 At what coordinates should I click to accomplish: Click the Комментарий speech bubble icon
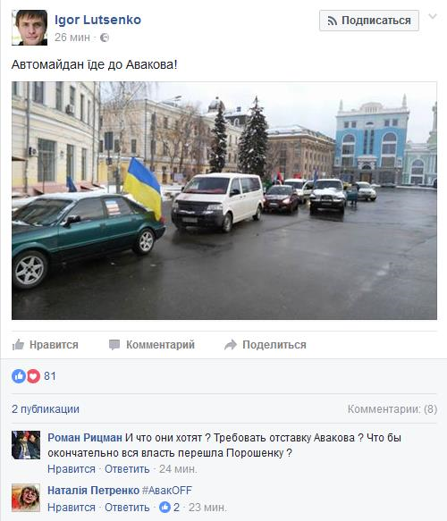[x=114, y=345]
